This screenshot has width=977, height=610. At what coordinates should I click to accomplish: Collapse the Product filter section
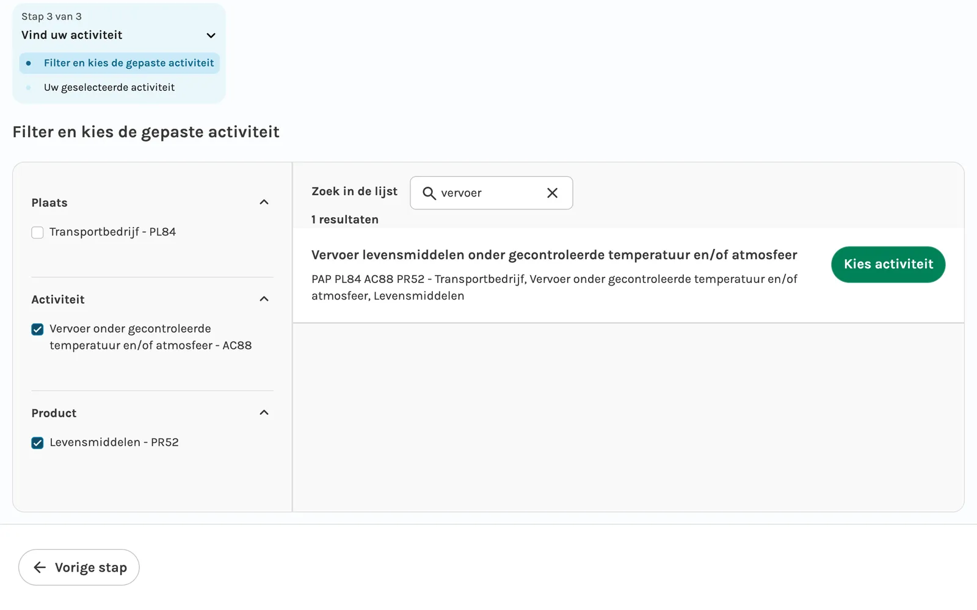[x=264, y=413]
